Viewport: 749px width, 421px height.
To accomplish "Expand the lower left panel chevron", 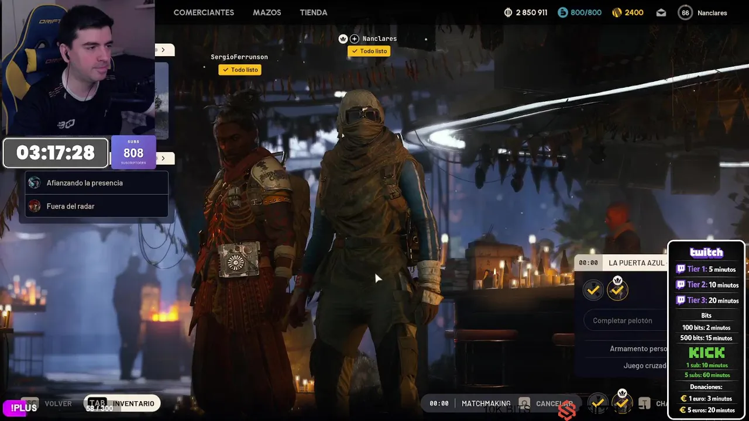I will point(163,158).
